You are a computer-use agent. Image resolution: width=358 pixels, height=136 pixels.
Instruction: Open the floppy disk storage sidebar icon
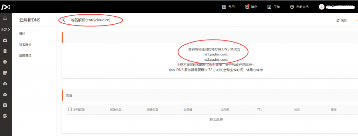5,73
